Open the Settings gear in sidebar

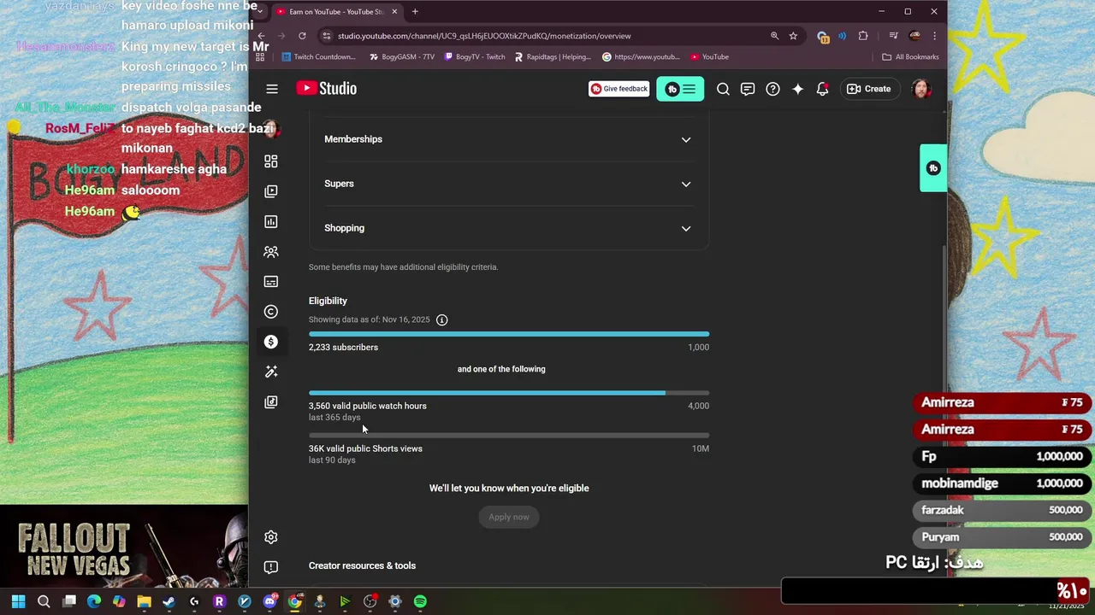pos(271,537)
